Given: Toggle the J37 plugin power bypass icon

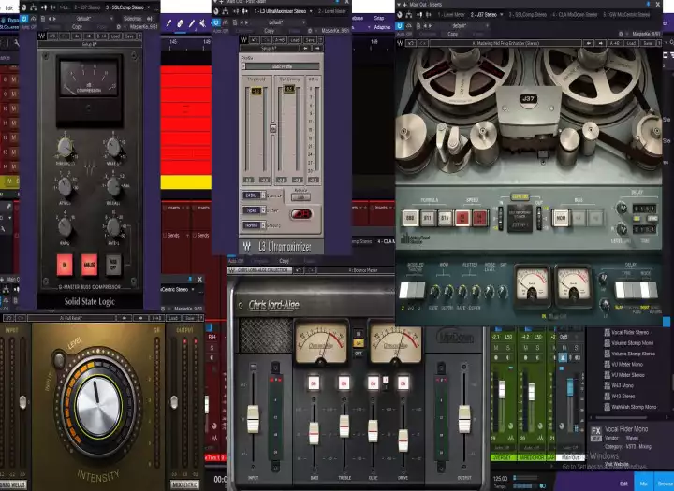Looking at the screenshot, I should click(x=400, y=25).
